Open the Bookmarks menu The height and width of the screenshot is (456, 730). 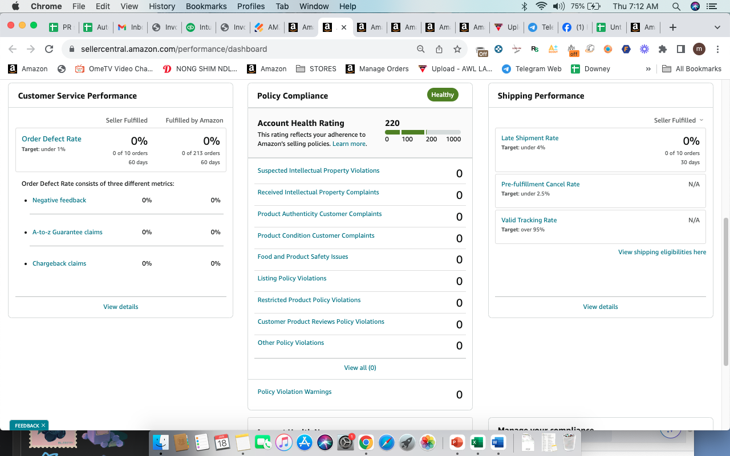pos(206,6)
